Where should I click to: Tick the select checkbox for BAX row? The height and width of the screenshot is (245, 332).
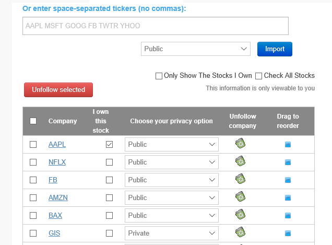[33, 216]
